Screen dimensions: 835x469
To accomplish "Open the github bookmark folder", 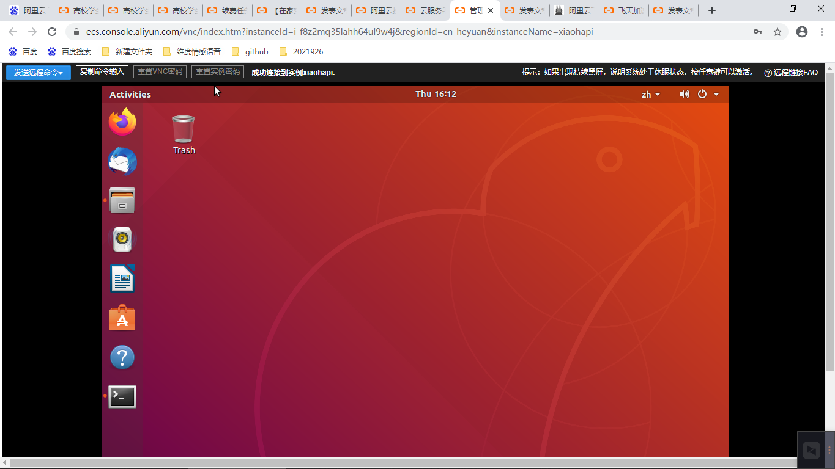I will tap(250, 51).
